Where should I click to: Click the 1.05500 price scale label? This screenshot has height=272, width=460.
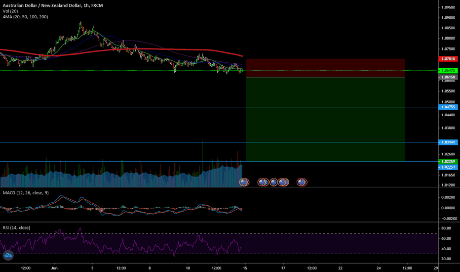[x=448, y=91]
